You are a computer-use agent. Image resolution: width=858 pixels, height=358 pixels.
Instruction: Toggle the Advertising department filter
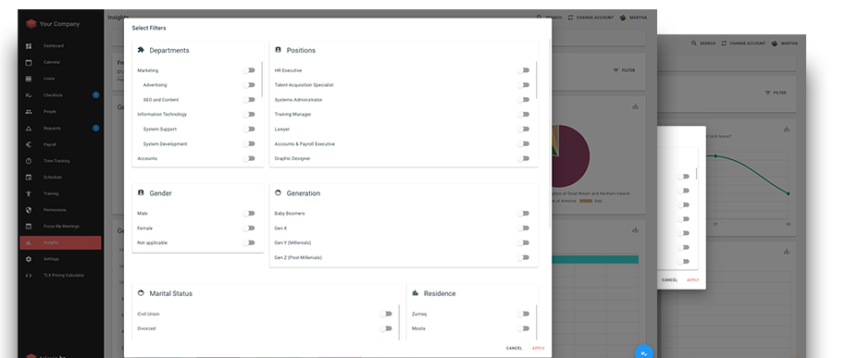click(x=250, y=85)
